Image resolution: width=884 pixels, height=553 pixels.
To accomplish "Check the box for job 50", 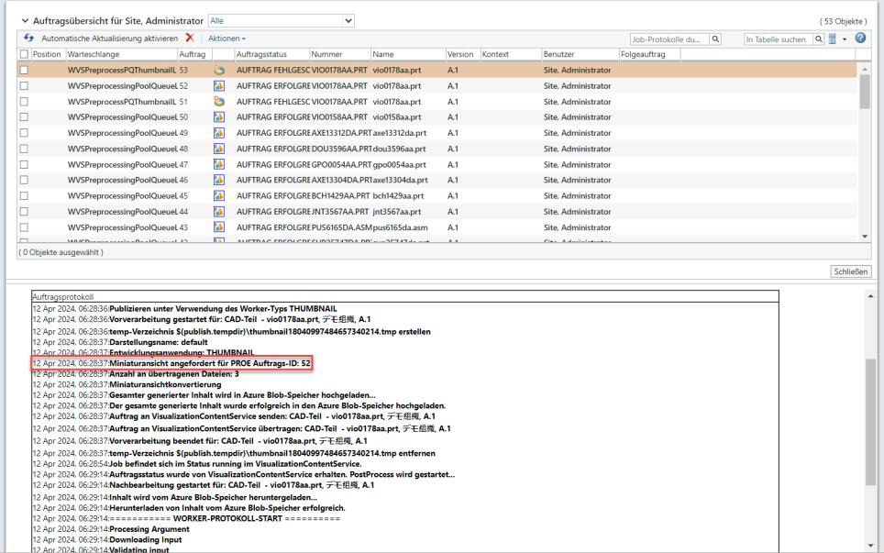I will coord(24,117).
